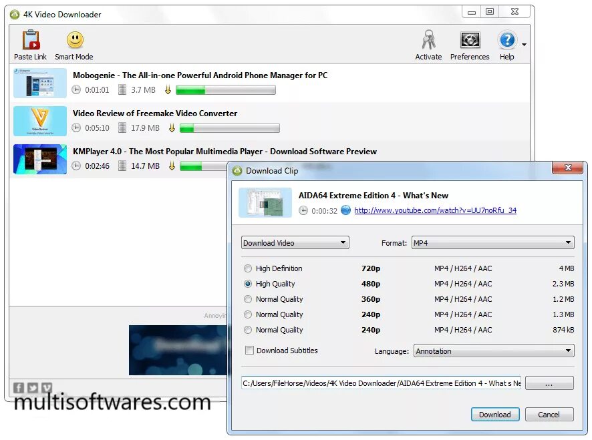
Task: Open Activate keys icon
Action: 428,39
